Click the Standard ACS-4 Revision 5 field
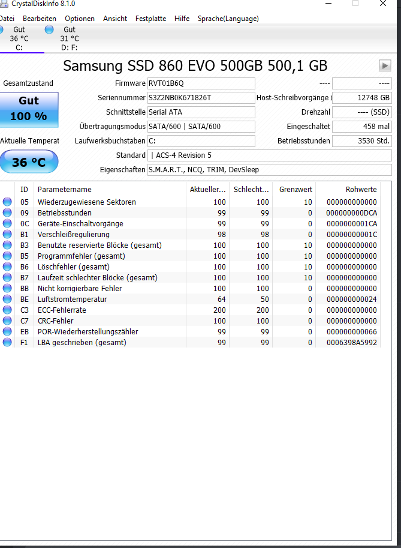This screenshot has height=548, width=401. click(269, 155)
